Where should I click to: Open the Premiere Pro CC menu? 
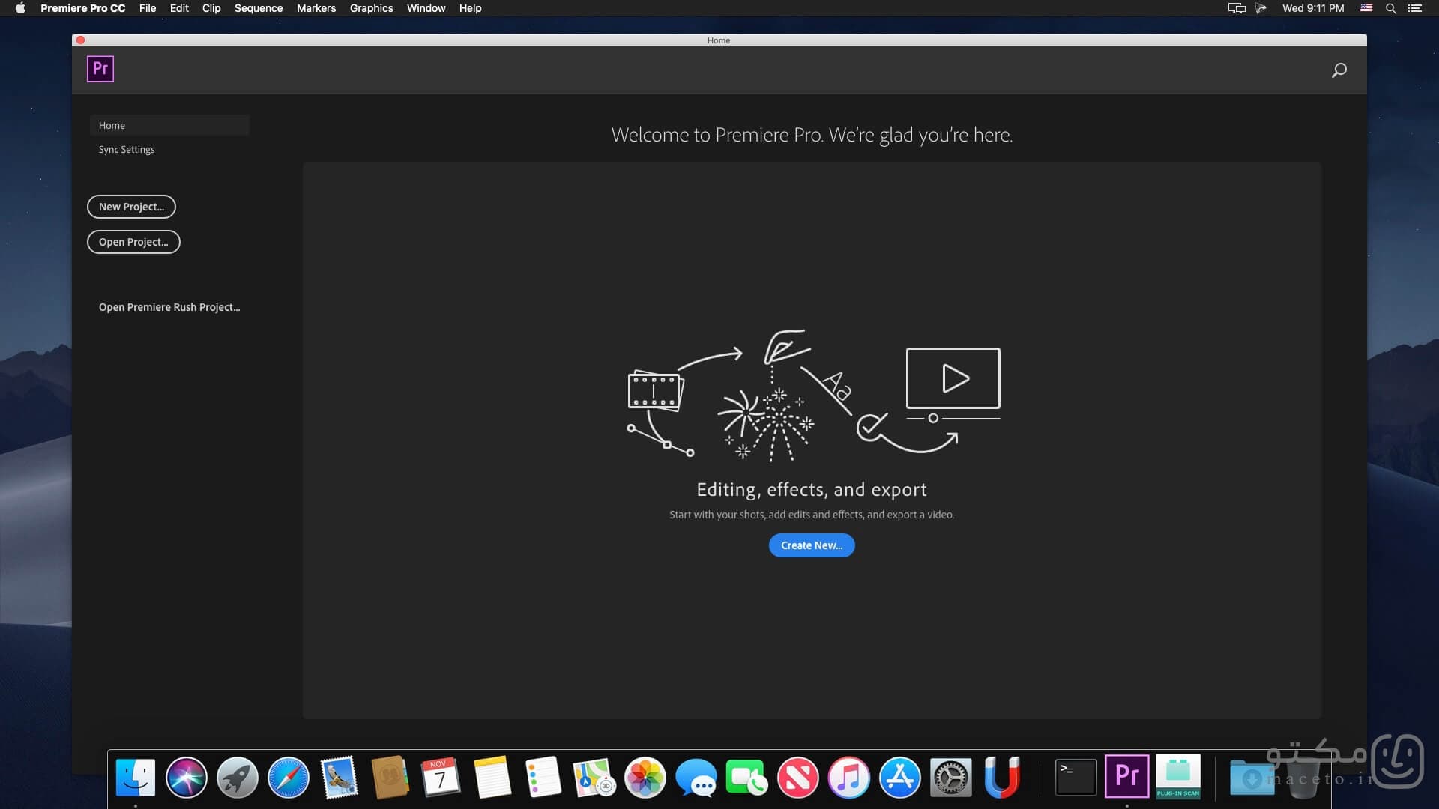(x=83, y=8)
